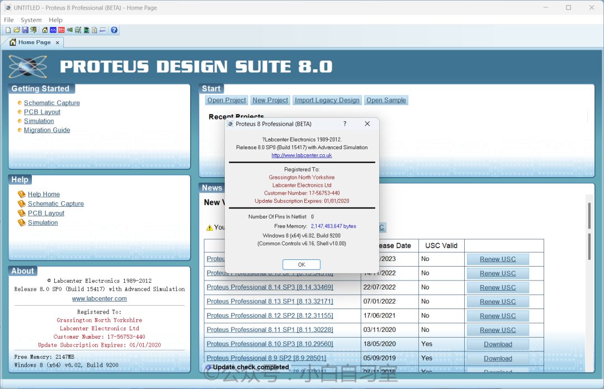Click the News panel vertical scrollbar
Image resolution: width=604 pixels, height=389 pixels.
coord(589,246)
